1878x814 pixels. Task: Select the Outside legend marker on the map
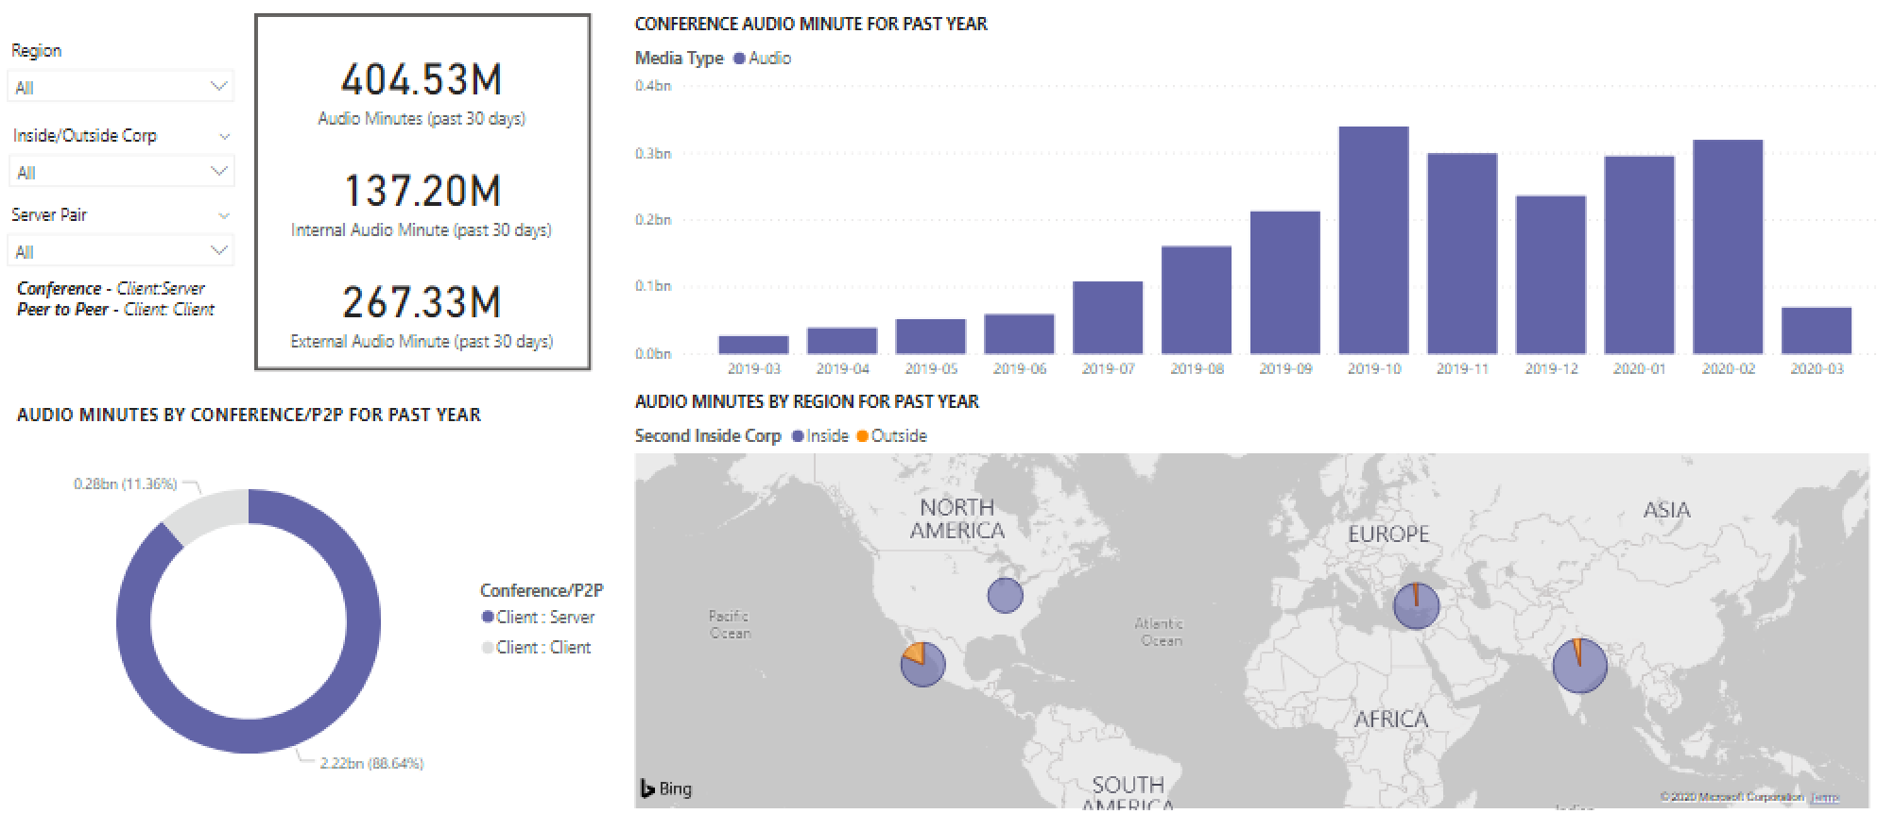pos(862,436)
